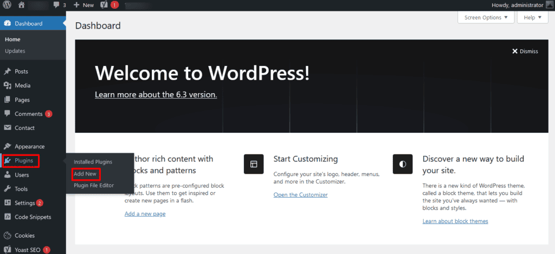Open Updates under Dashboard menu
The image size is (555, 254).
[15, 51]
